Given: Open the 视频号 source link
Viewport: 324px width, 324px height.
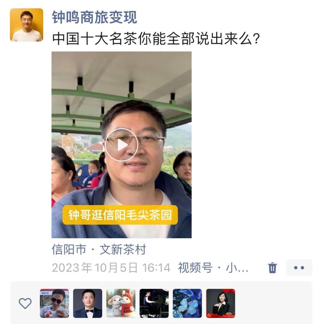Looking at the screenshot, I should pos(195,268).
